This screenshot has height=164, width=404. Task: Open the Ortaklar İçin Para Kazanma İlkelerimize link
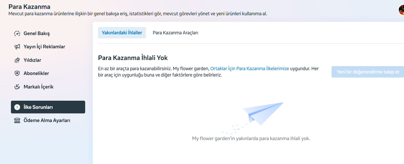tap(250, 69)
